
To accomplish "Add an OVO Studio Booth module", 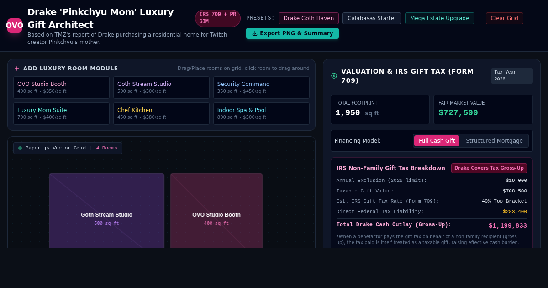I will pyautogui.click(x=61, y=87).
